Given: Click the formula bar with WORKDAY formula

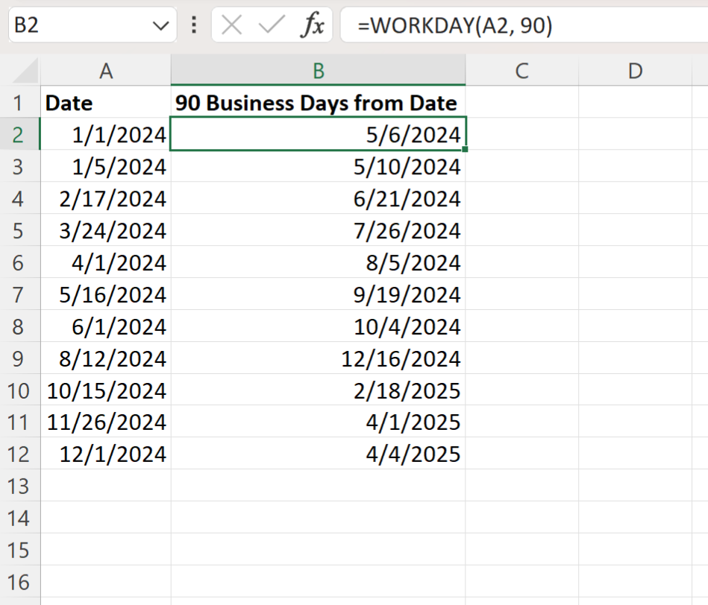Looking at the screenshot, I should (x=522, y=25).
